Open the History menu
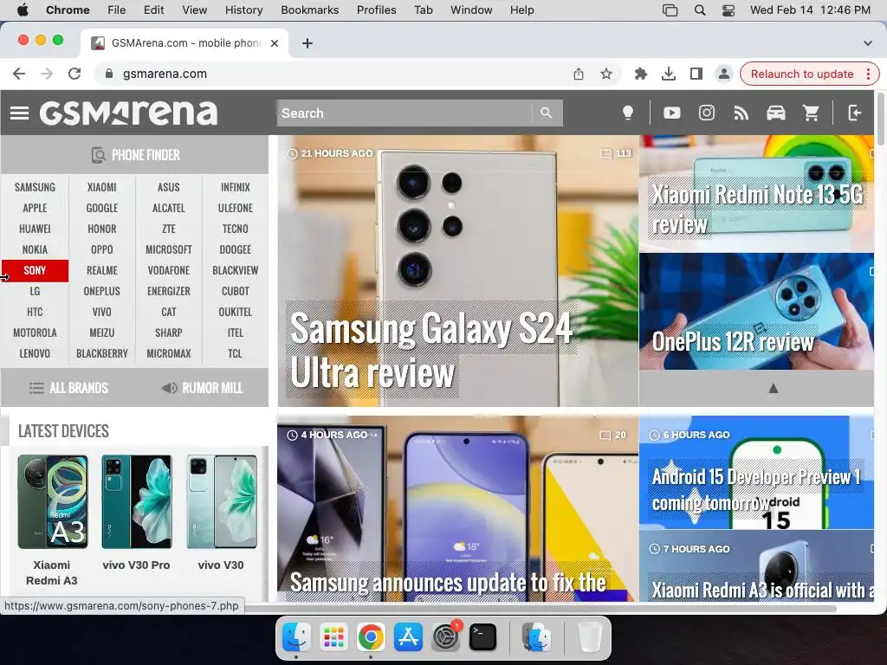The image size is (887, 665). 243,10
